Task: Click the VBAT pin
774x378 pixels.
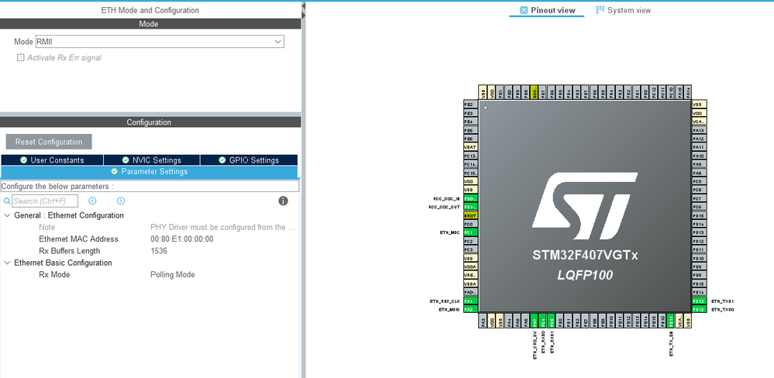Action: [471, 147]
